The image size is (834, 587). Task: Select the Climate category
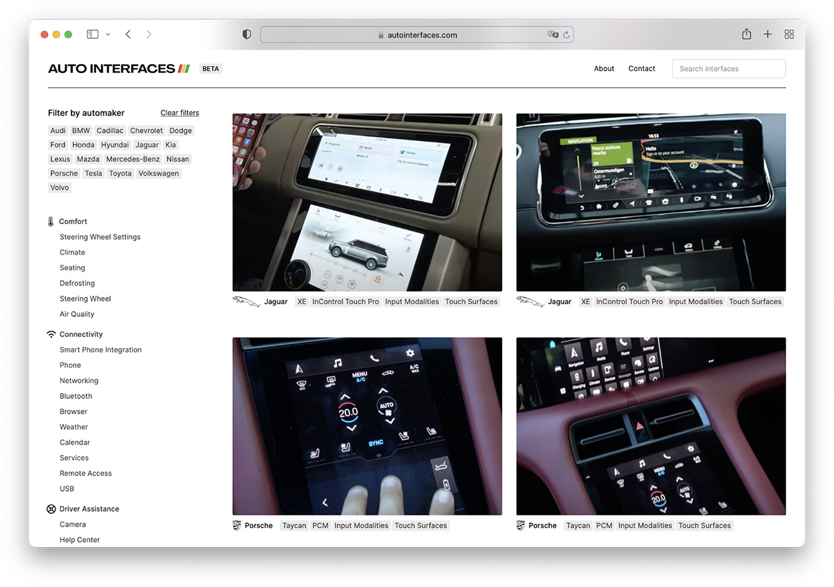point(72,252)
